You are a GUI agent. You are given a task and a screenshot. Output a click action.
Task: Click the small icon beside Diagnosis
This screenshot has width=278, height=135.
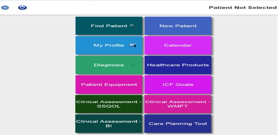(x=133, y=65)
